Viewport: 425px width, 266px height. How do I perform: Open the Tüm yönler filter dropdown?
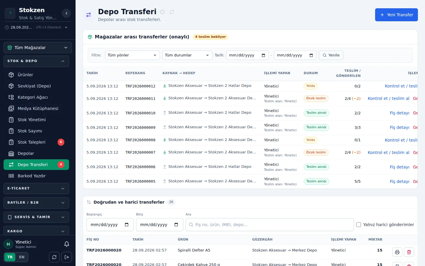133,55
